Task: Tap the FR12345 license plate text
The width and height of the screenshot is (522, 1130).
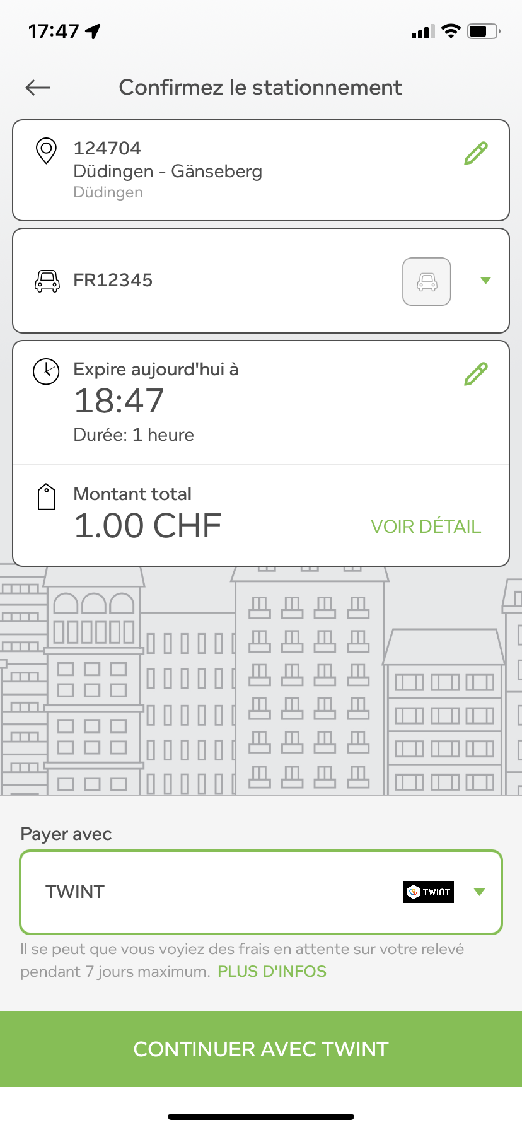Action: pyautogui.click(x=113, y=280)
